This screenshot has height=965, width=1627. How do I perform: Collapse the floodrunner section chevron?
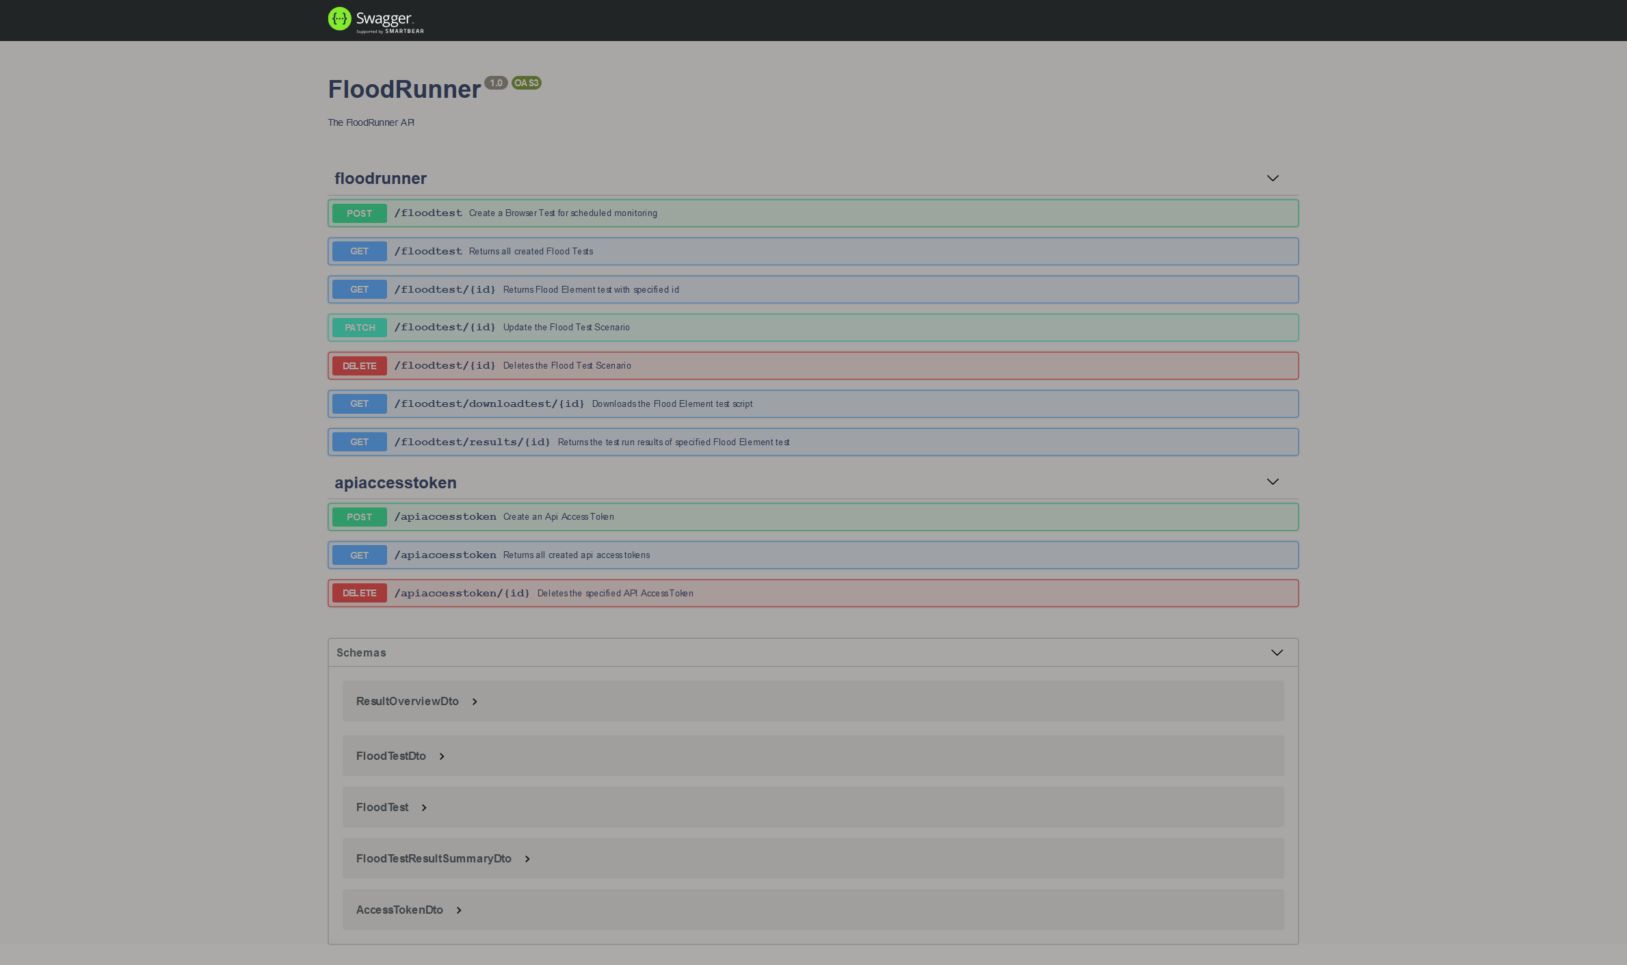pyautogui.click(x=1272, y=178)
